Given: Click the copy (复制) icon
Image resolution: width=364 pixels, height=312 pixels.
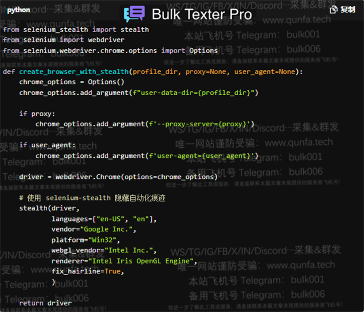Looking at the screenshot, I should coord(334,10).
